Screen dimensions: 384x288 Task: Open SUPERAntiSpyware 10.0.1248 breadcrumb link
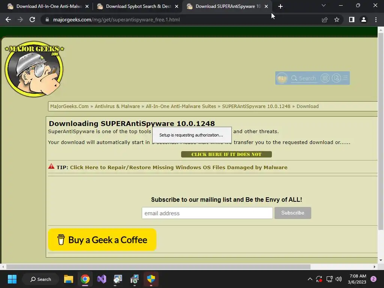point(256,106)
